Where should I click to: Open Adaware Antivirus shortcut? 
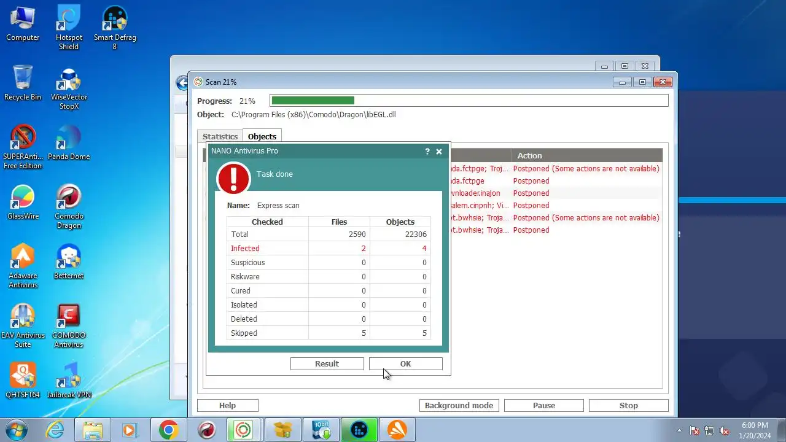tap(23, 266)
